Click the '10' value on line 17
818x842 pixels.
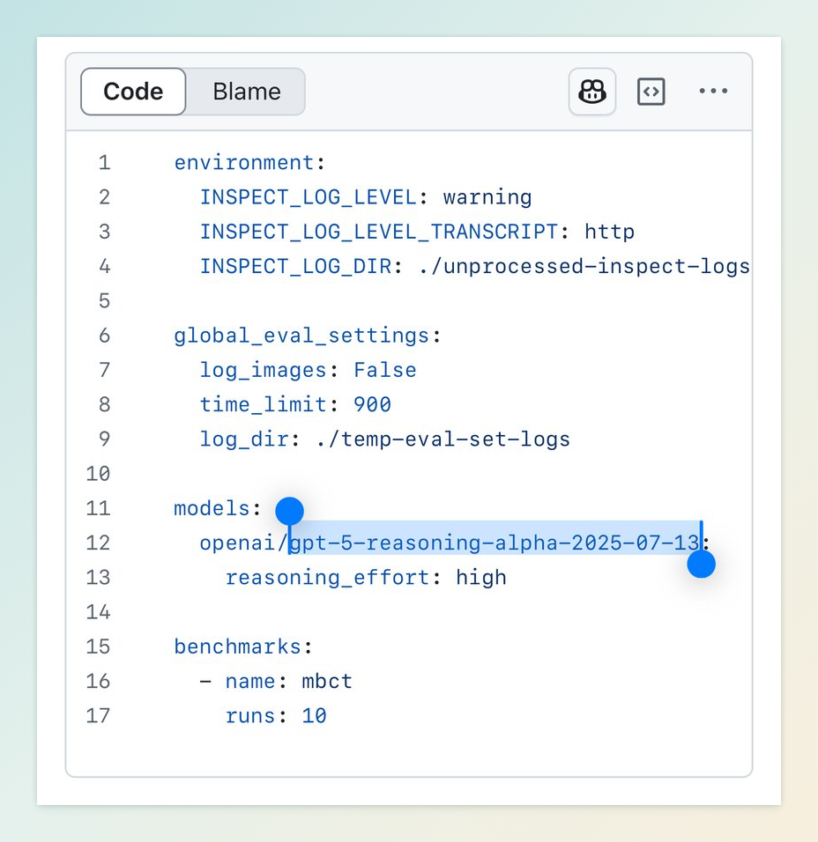[x=315, y=716]
